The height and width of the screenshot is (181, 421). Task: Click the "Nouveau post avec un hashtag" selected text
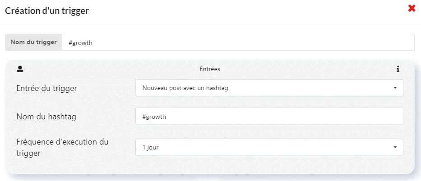pos(185,88)
